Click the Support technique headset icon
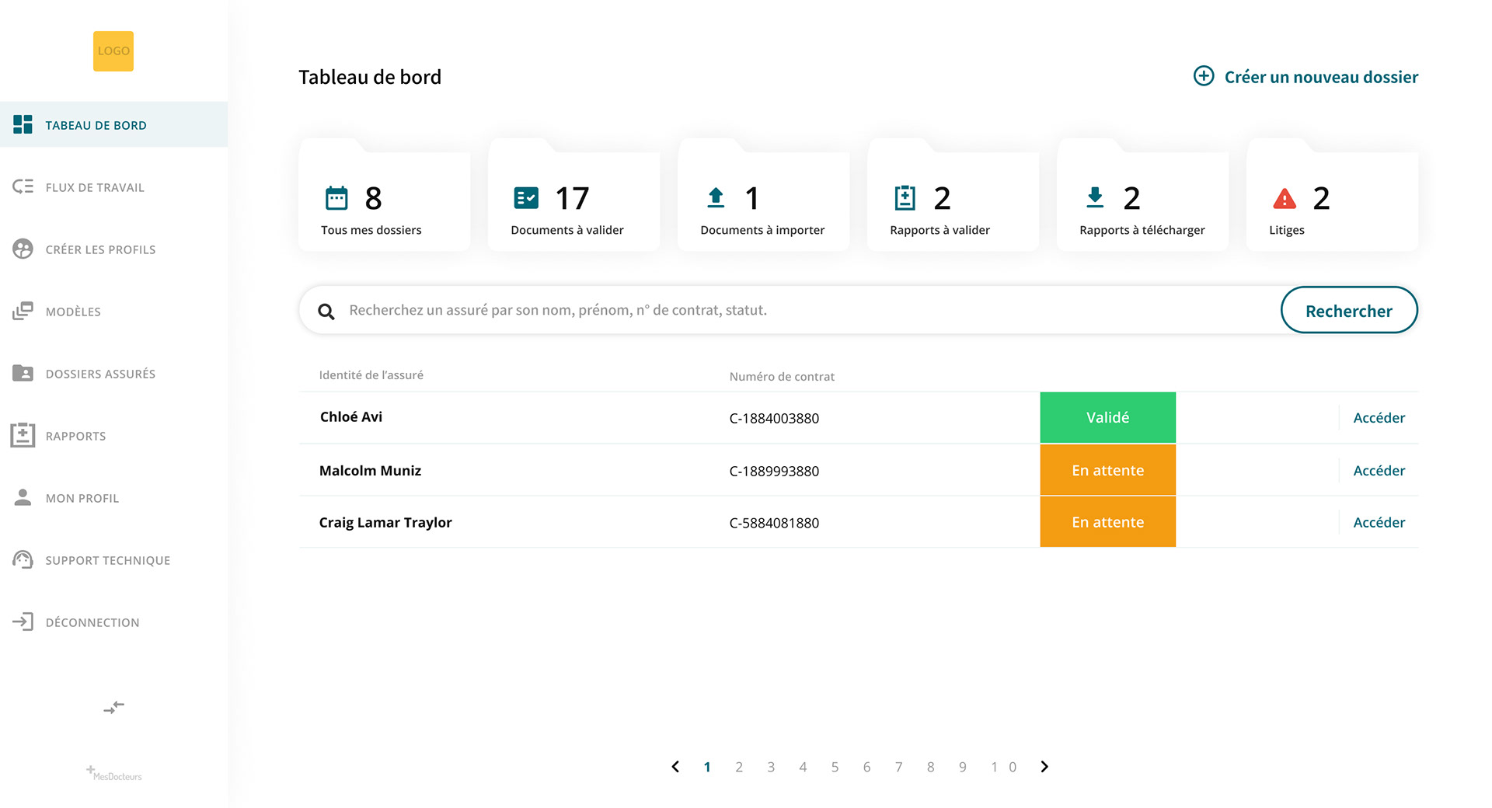1492x808 pixels. [x=23, y=559]
